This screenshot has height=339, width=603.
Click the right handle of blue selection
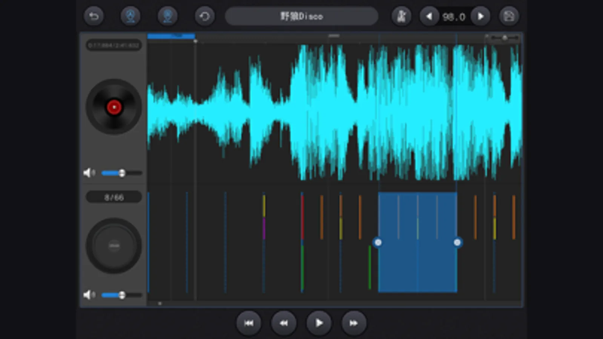click(457, 243)
